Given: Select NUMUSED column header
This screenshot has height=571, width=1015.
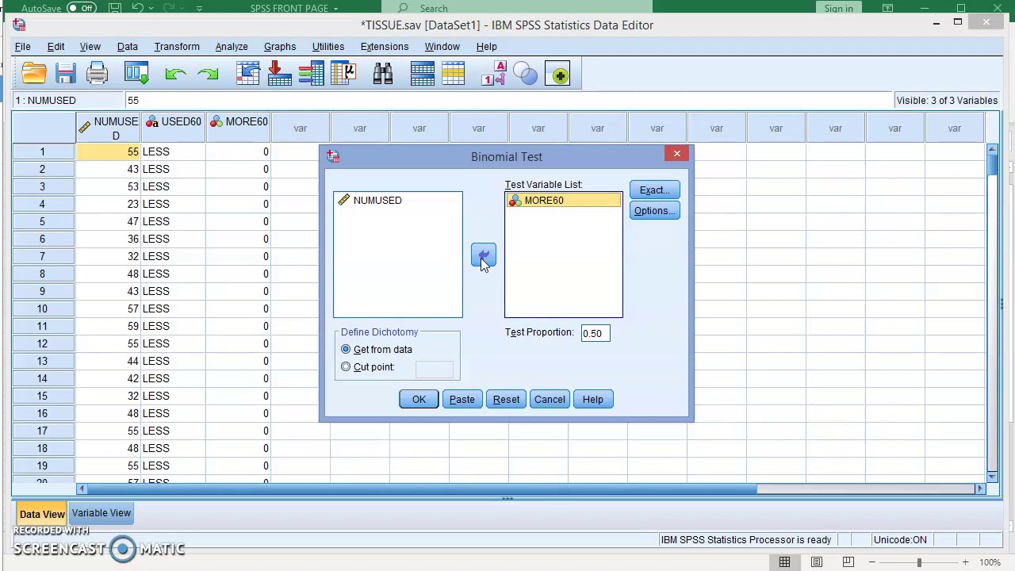Looking at the screenshot, I should point(109,128).
